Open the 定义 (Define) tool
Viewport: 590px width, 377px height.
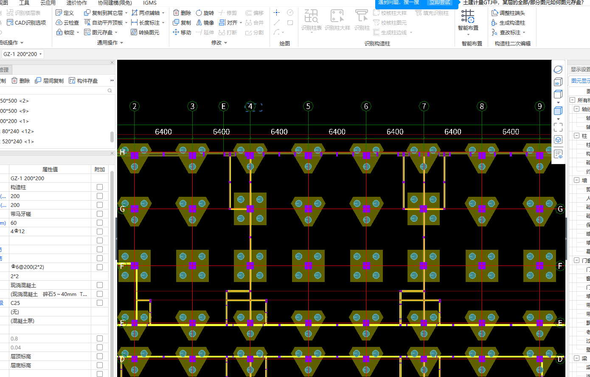point(65,13)
